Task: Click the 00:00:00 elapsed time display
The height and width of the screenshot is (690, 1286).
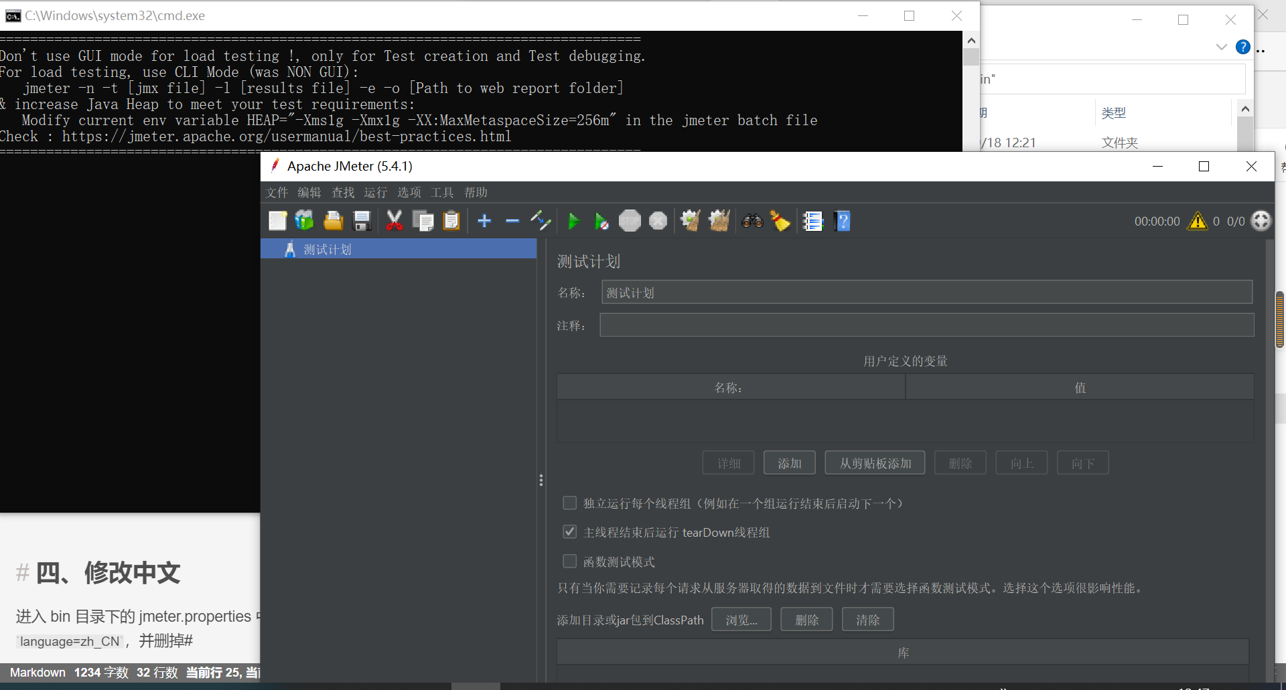Action: click(x=1157, y=222)
